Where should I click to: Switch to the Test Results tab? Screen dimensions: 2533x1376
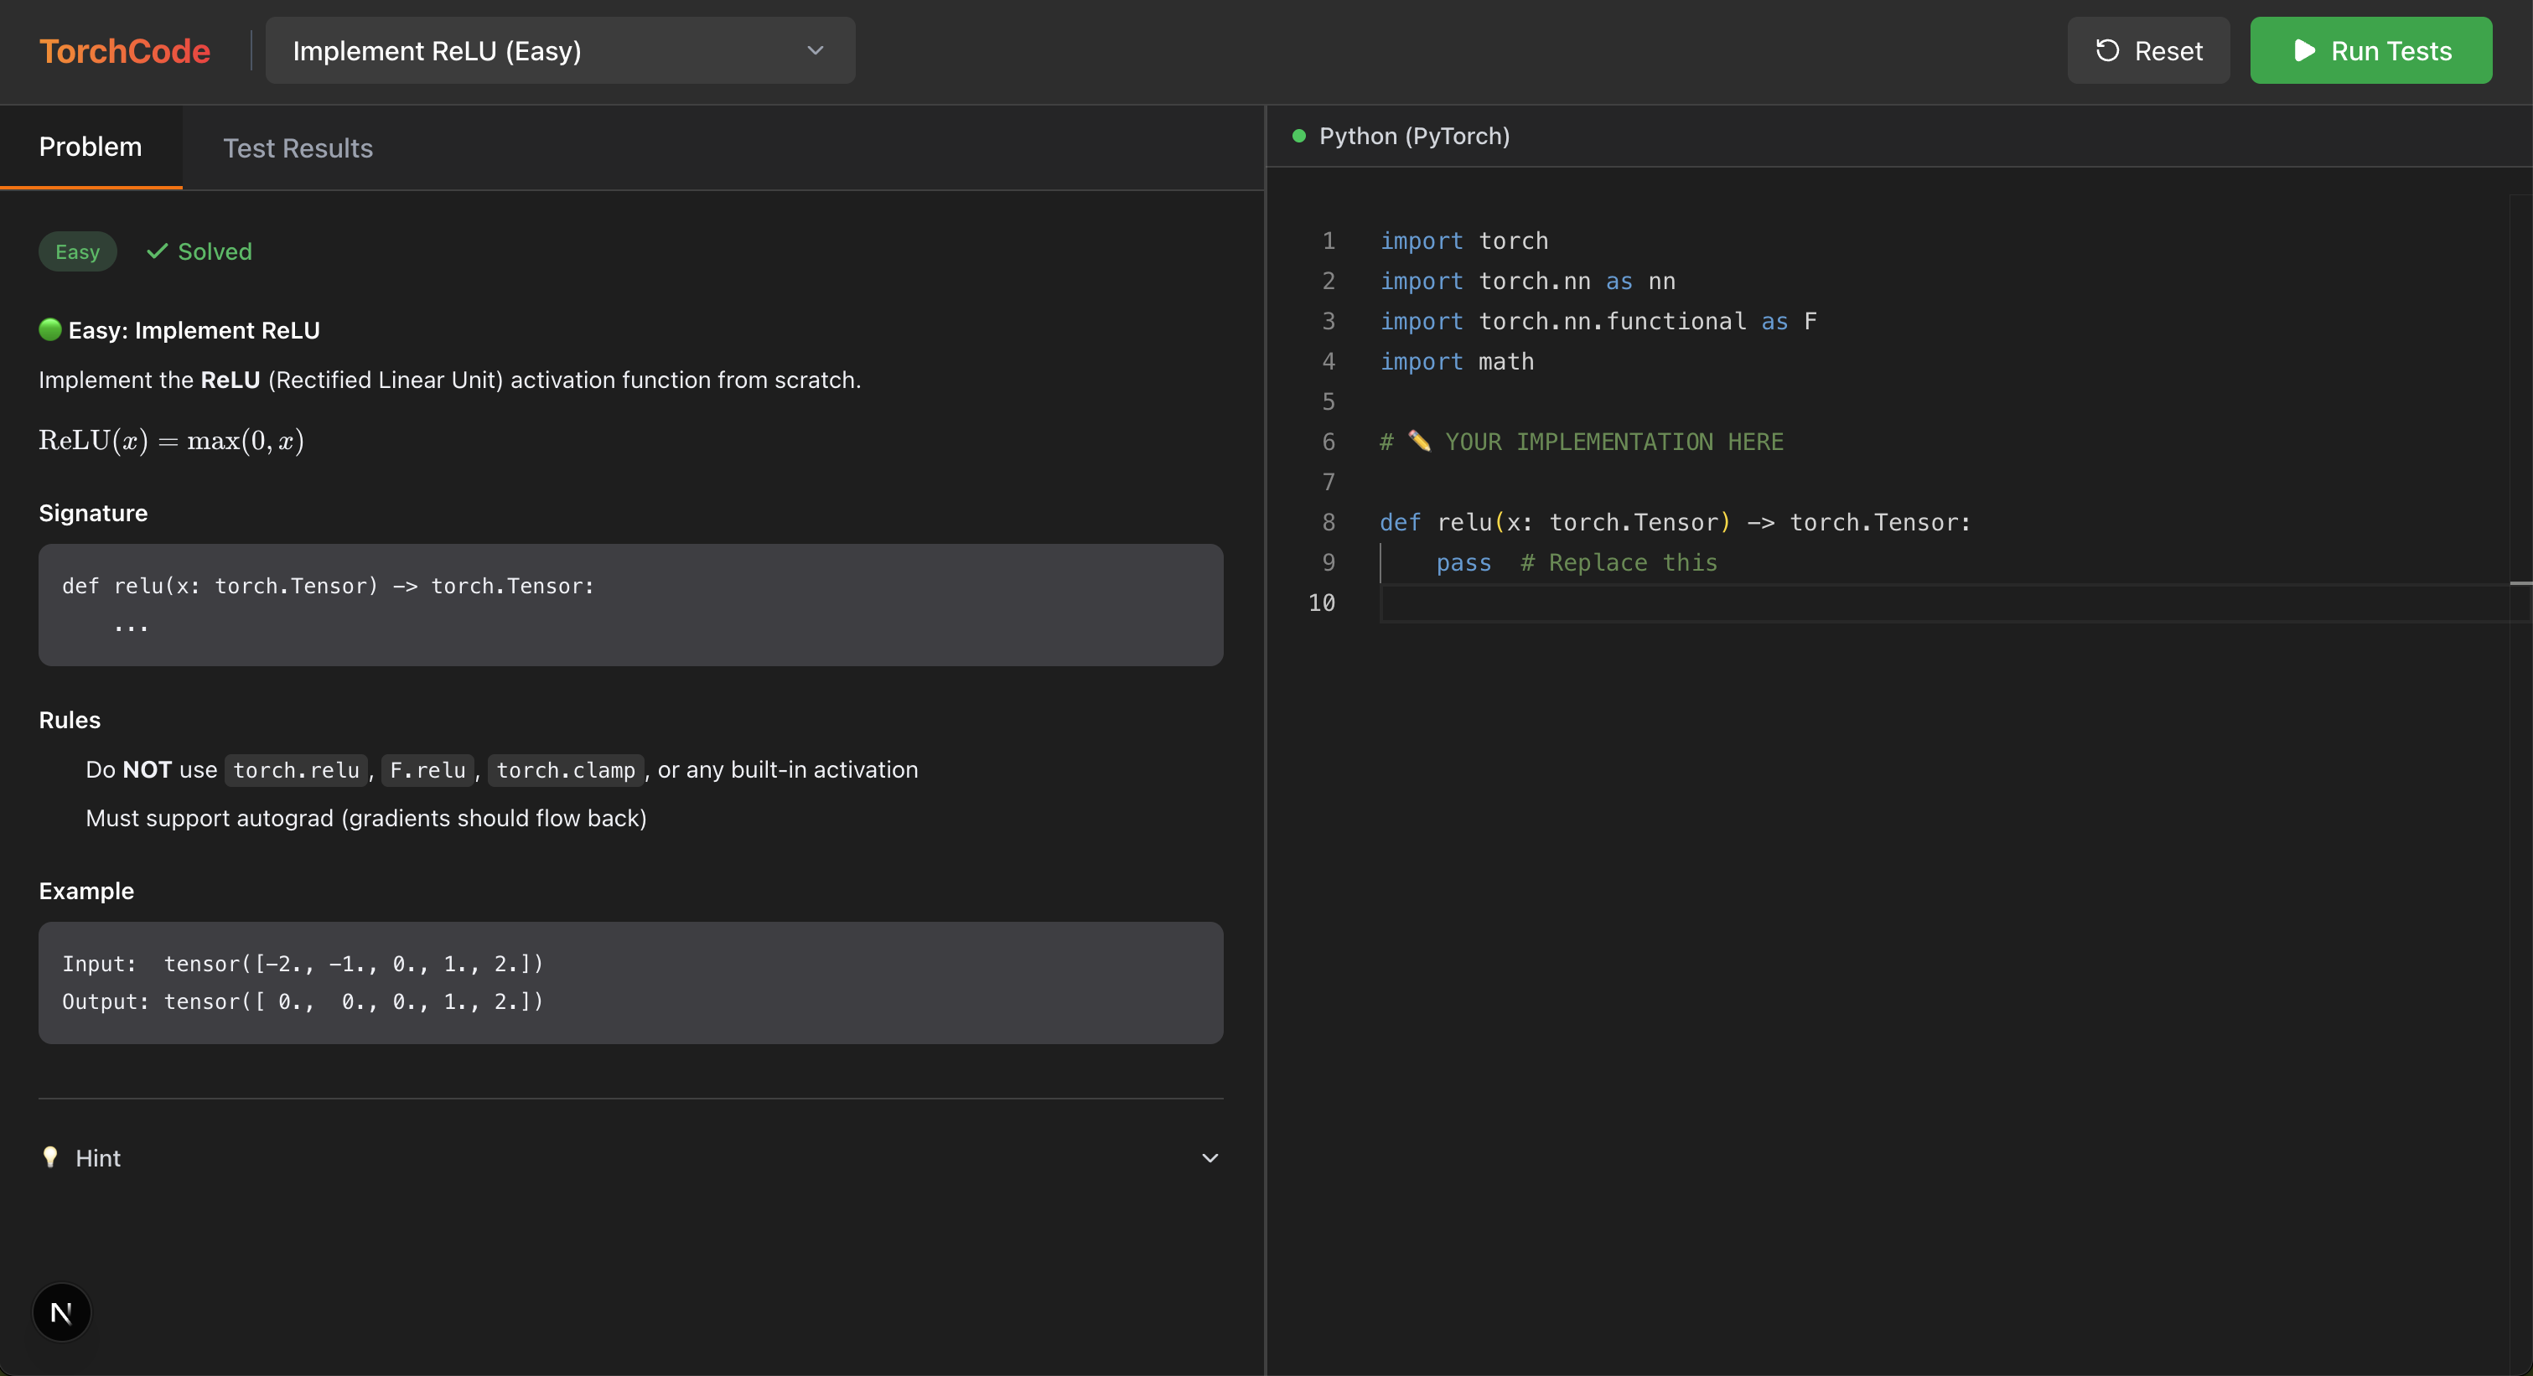298,148
